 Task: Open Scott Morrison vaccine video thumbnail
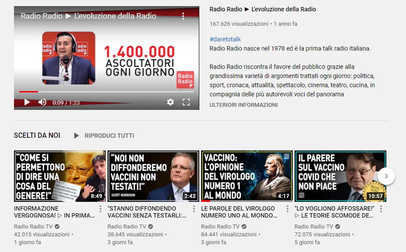point(153,176)
